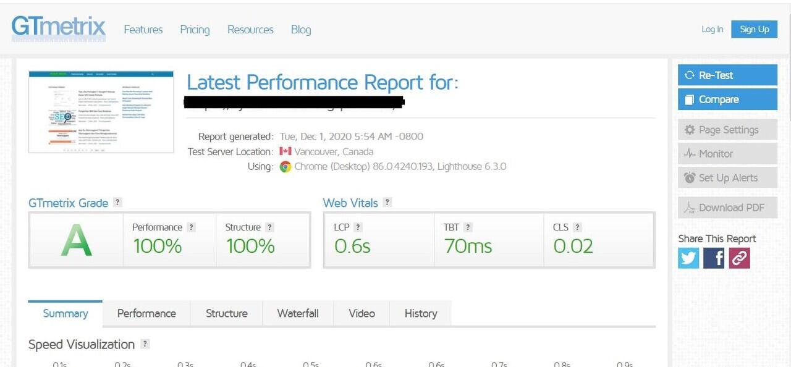Click the Re-Test button
This screenshot has width=791, height=367.
pyautogui.click(x=727, y=75)
